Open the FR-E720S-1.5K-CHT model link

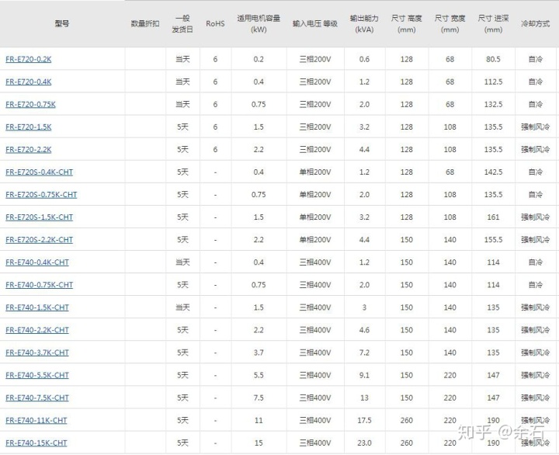(40, 217)
